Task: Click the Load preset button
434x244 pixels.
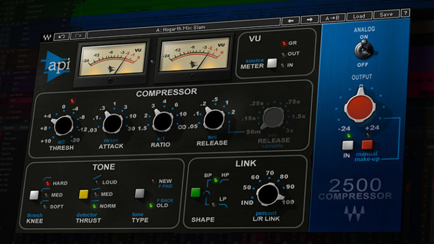Action: 359,16
